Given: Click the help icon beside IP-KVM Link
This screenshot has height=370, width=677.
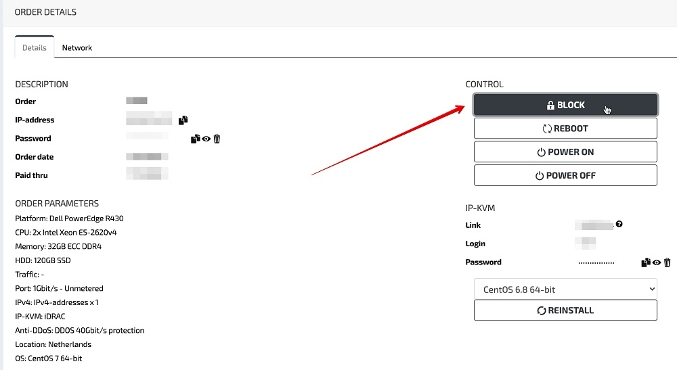Looking at the screenshot, I should pyautogui.click(x=619, y=225).
